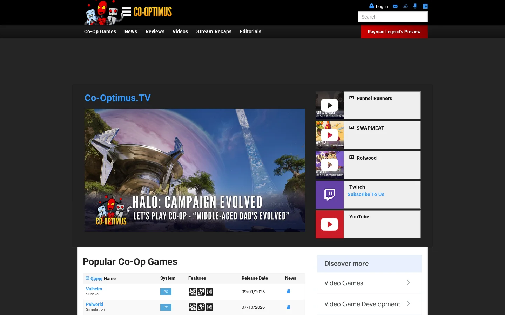Image resolution: width=505 pixels, height=315 pixels.
Task: Click the 07/10/2026 release date
Action: tap(253, 307)
